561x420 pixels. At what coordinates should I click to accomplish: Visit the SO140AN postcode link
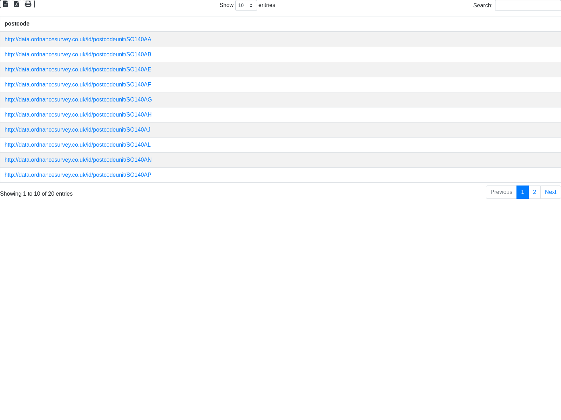[x=78, y=160]
